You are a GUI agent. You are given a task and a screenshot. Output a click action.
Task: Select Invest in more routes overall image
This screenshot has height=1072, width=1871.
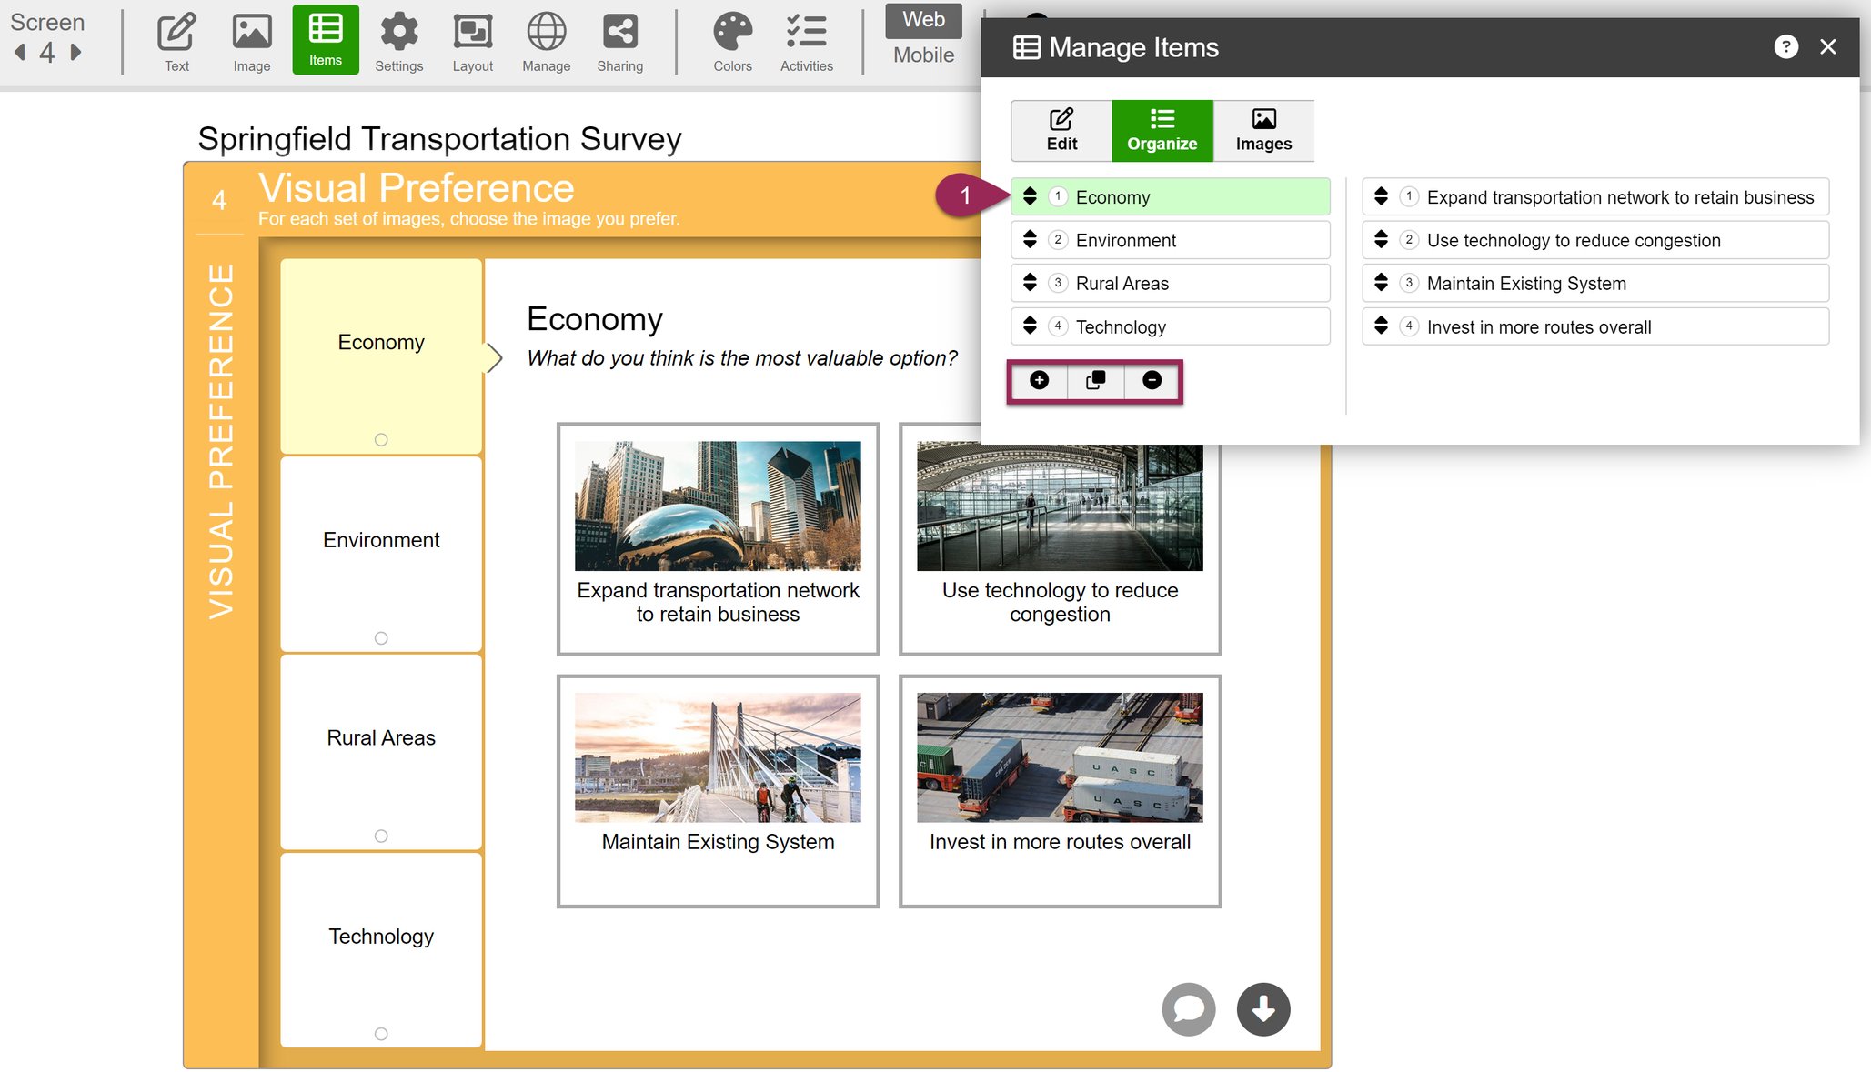coord(1059,757)
